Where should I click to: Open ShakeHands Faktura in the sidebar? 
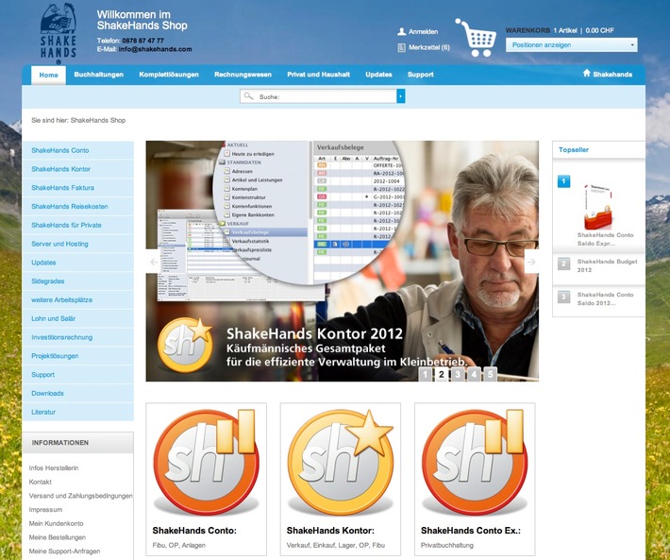pos(77,188)
